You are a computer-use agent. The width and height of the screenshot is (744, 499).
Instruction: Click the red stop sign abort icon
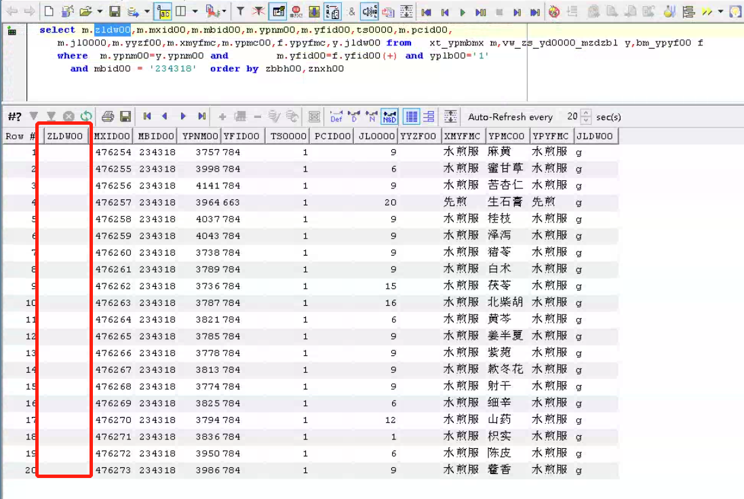tap(296, 12)
